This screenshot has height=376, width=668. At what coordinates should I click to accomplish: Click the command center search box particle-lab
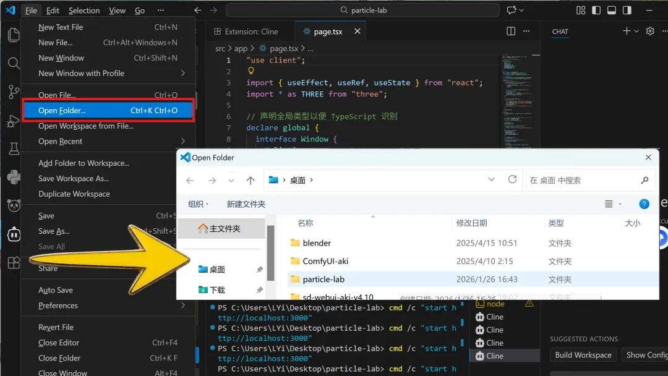[362, 11]
